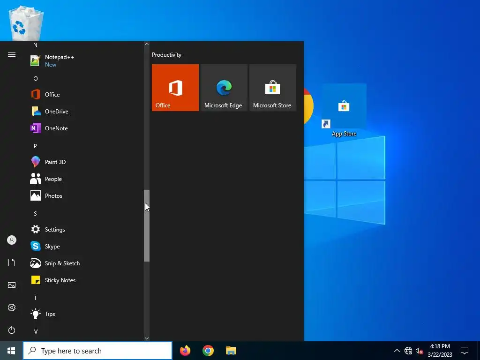
Task: Expand the Start menu hamburger button
Action: click(x=12, y=54)
